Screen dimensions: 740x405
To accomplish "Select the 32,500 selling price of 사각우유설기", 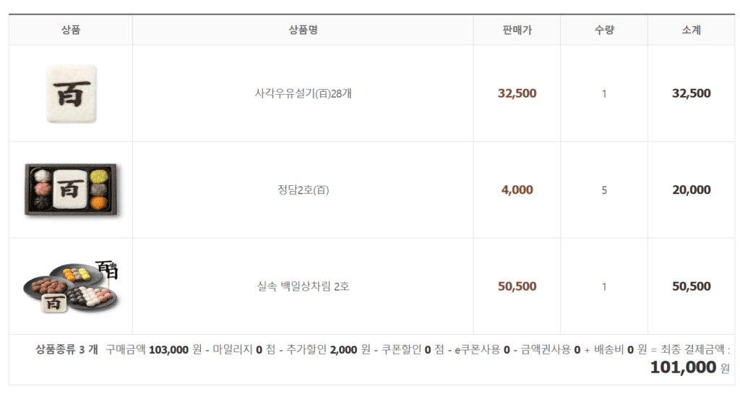I will pyautogui.click(x=517, y=93).
